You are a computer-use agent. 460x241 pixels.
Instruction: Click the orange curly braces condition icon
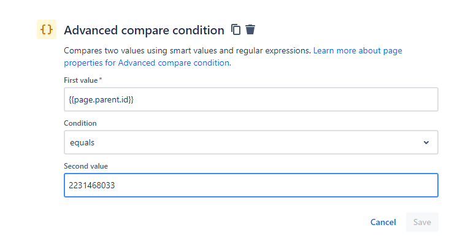[47, 29]
